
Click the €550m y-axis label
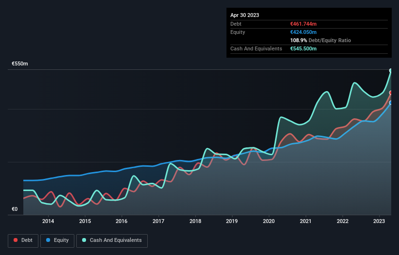(20, 64)
